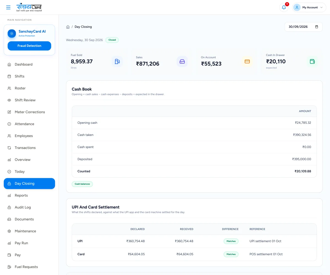The height and width of the screenshot is (275, 330).
Task: Click the UPI settlement 01 Oct reference
Action: [265, 241]
